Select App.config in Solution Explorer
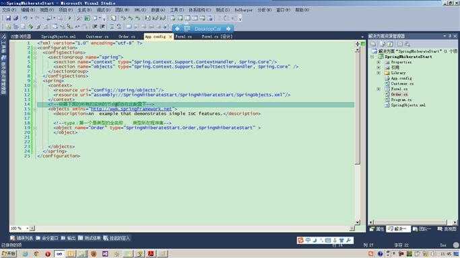460x258 pixels. [x=398, y=78]
